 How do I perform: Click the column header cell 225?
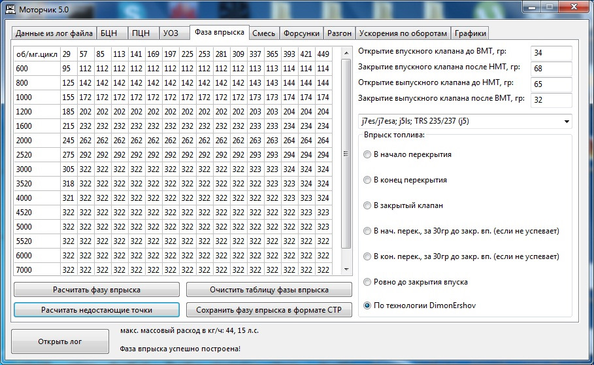point(188,54)
